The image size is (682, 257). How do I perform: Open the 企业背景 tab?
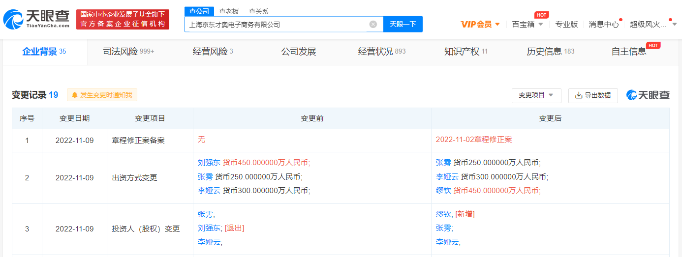click(44, 52)
